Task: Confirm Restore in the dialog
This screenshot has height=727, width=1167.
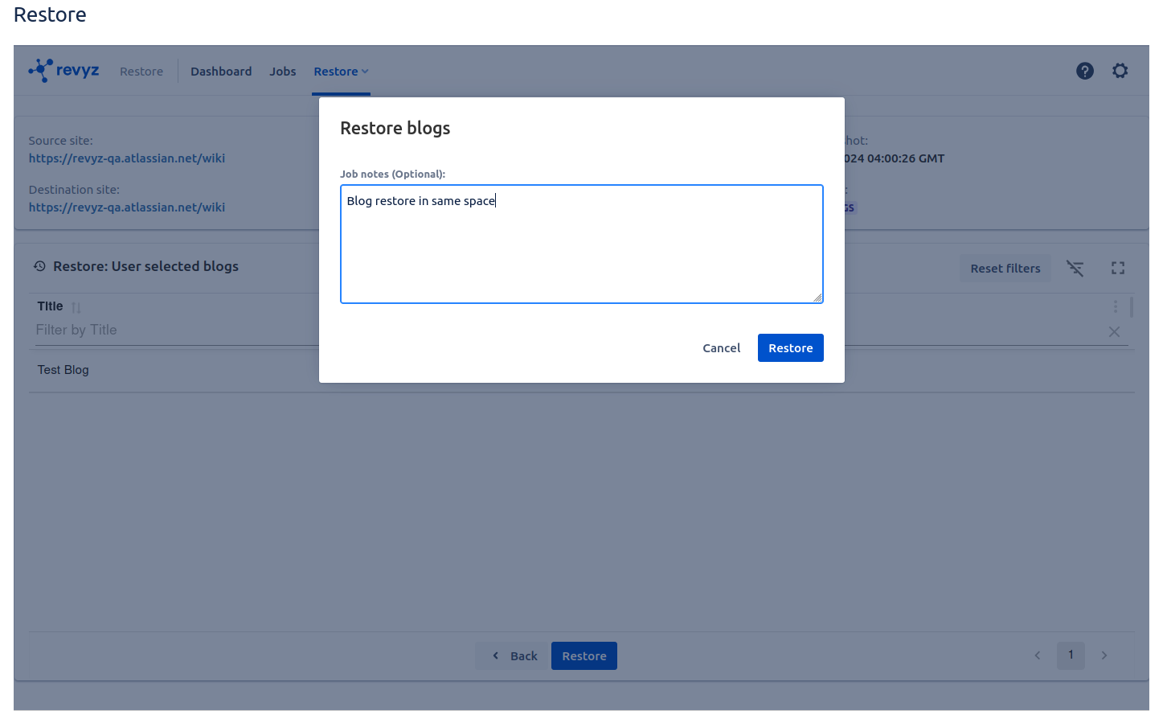Action: (x=790, y=348)
